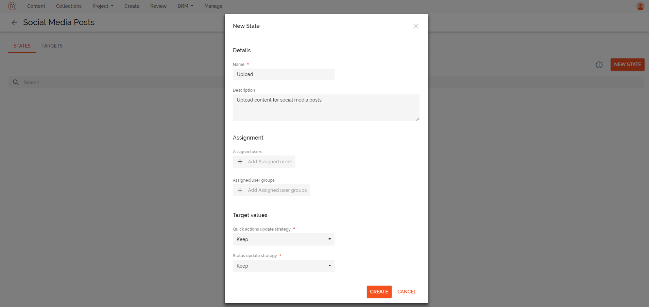Open the Review menu item

tap(158, 6)
